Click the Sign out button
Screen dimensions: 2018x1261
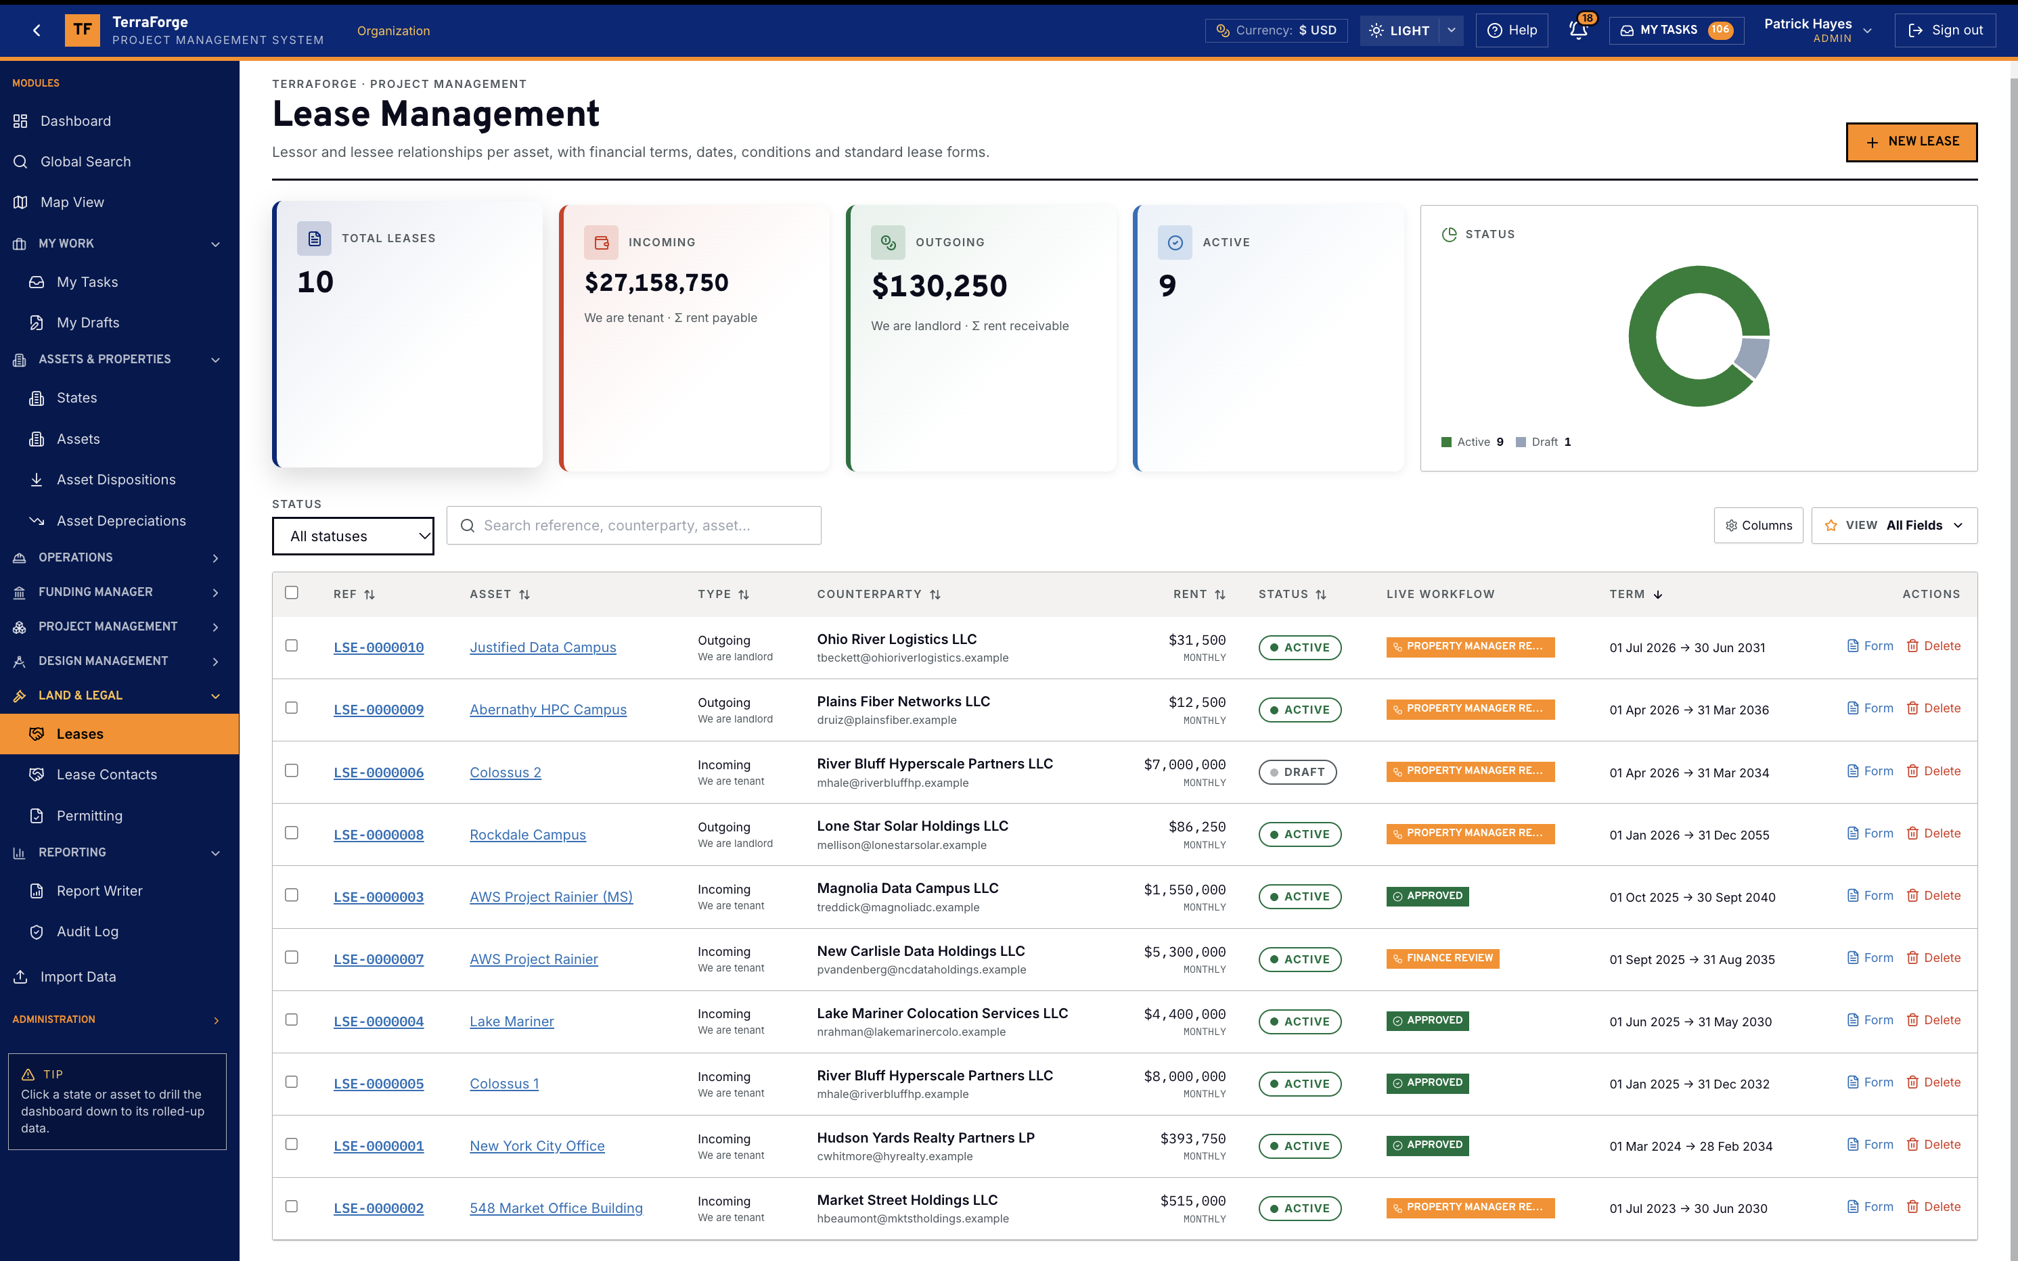[1945, 31]
